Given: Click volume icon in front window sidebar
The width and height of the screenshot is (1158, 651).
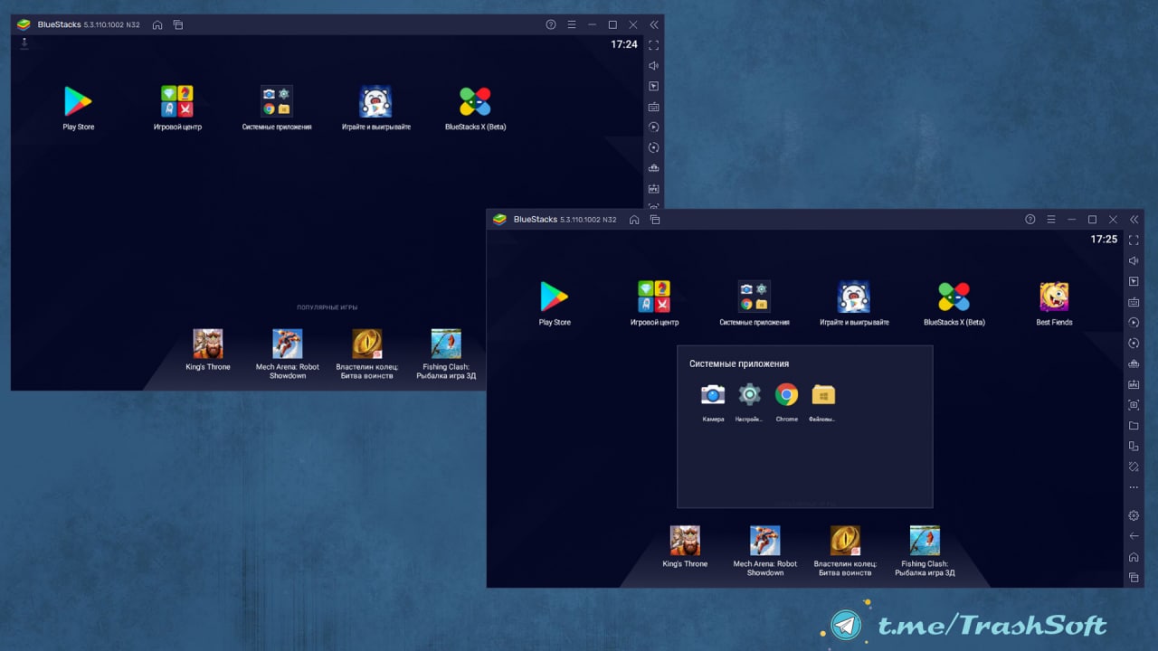Looking at the screenshot, I should point(1134,261).
